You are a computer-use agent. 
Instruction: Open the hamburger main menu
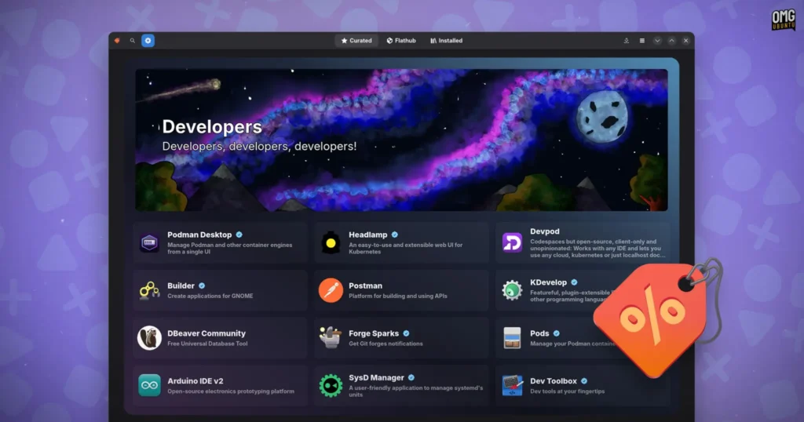coord(641,40)
